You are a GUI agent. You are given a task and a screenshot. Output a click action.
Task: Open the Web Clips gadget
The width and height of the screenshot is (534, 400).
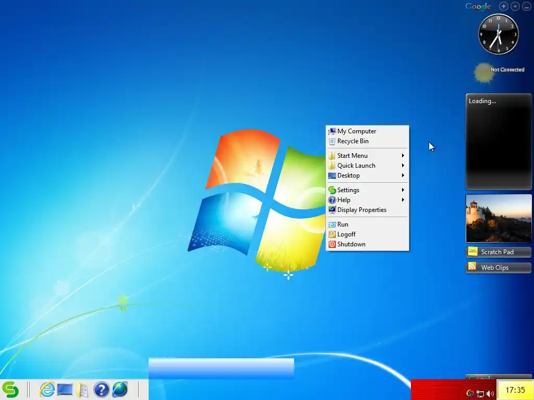click(499, 268)
